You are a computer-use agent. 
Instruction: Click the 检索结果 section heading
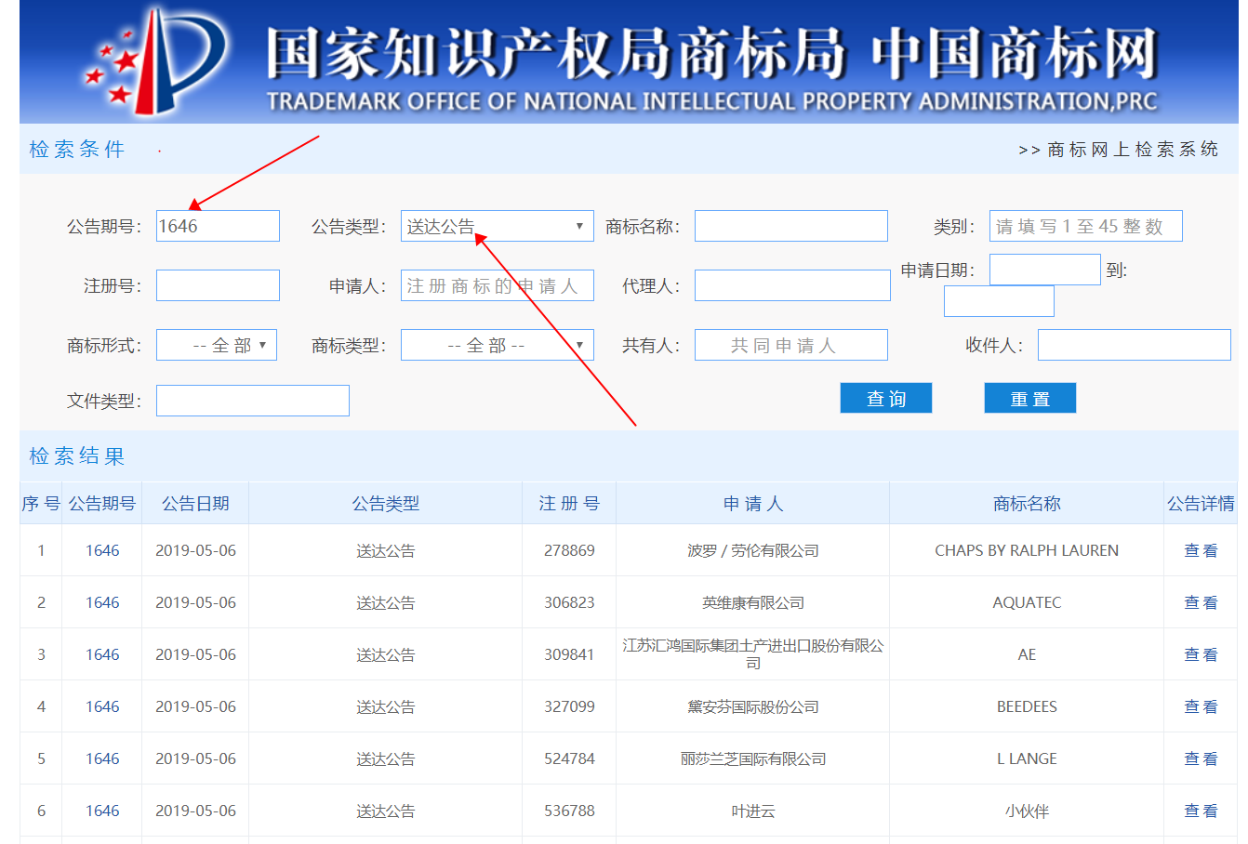tap(77, 456)
